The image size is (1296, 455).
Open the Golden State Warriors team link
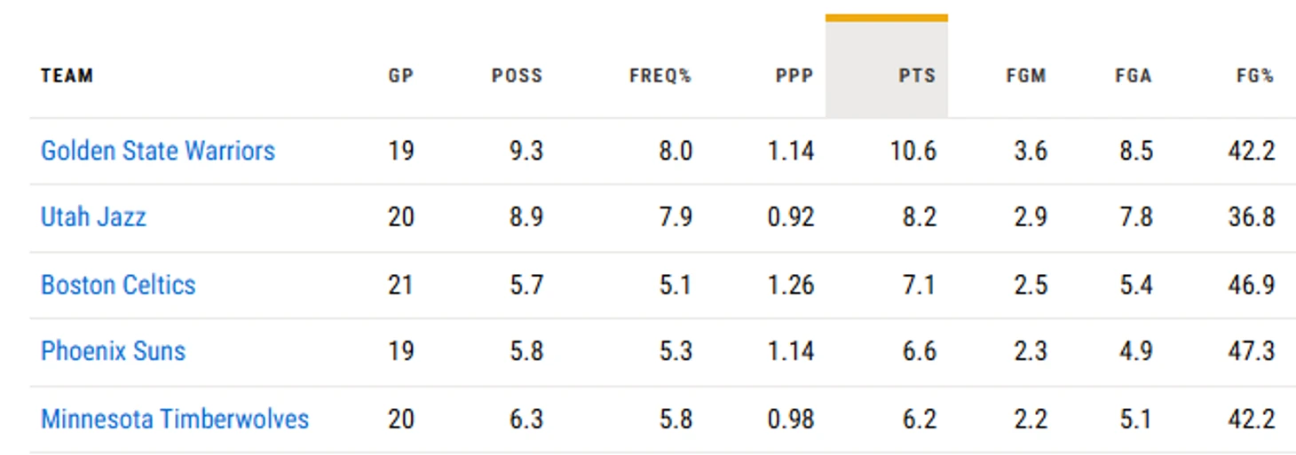[158, 151]
